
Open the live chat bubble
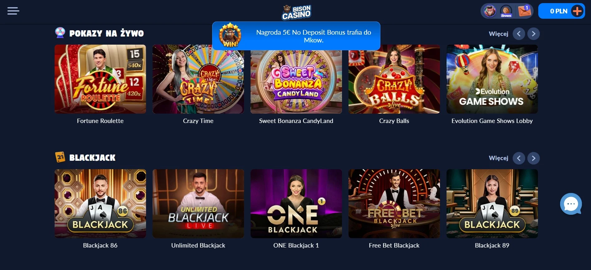(x=571, y=204)
